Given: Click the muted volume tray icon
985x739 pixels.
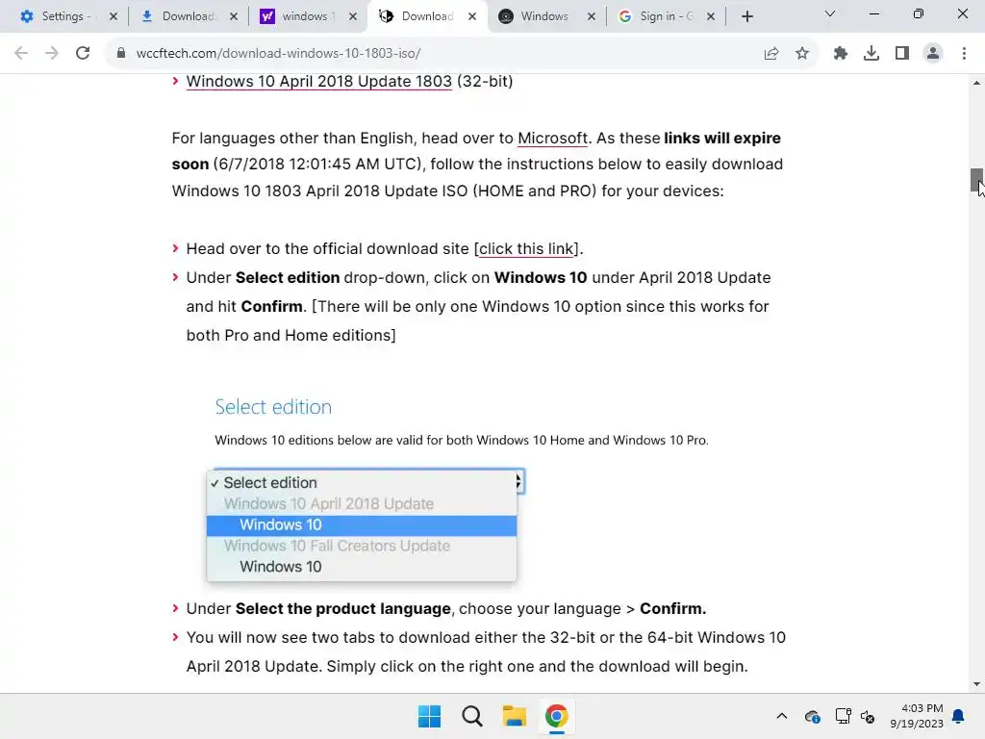Looking at the screenshot, I should click(868, 716).
